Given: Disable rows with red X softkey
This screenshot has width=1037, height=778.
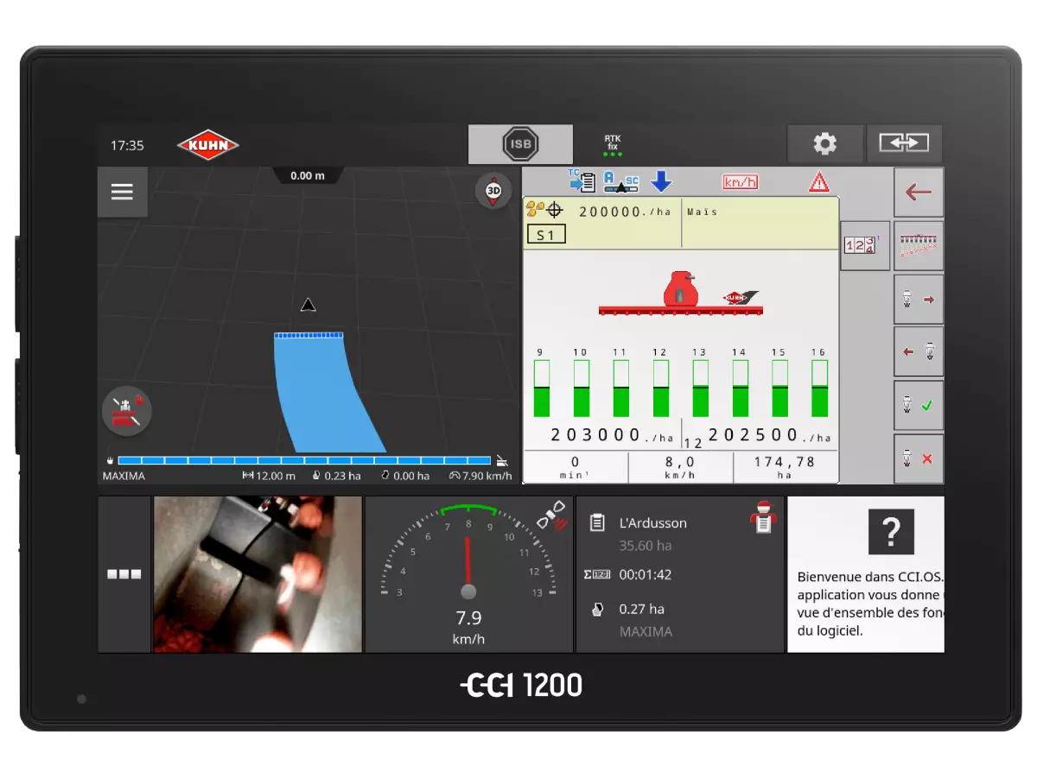Looking at the screenshot, I should pyautogui.click(x=918, y=459).
